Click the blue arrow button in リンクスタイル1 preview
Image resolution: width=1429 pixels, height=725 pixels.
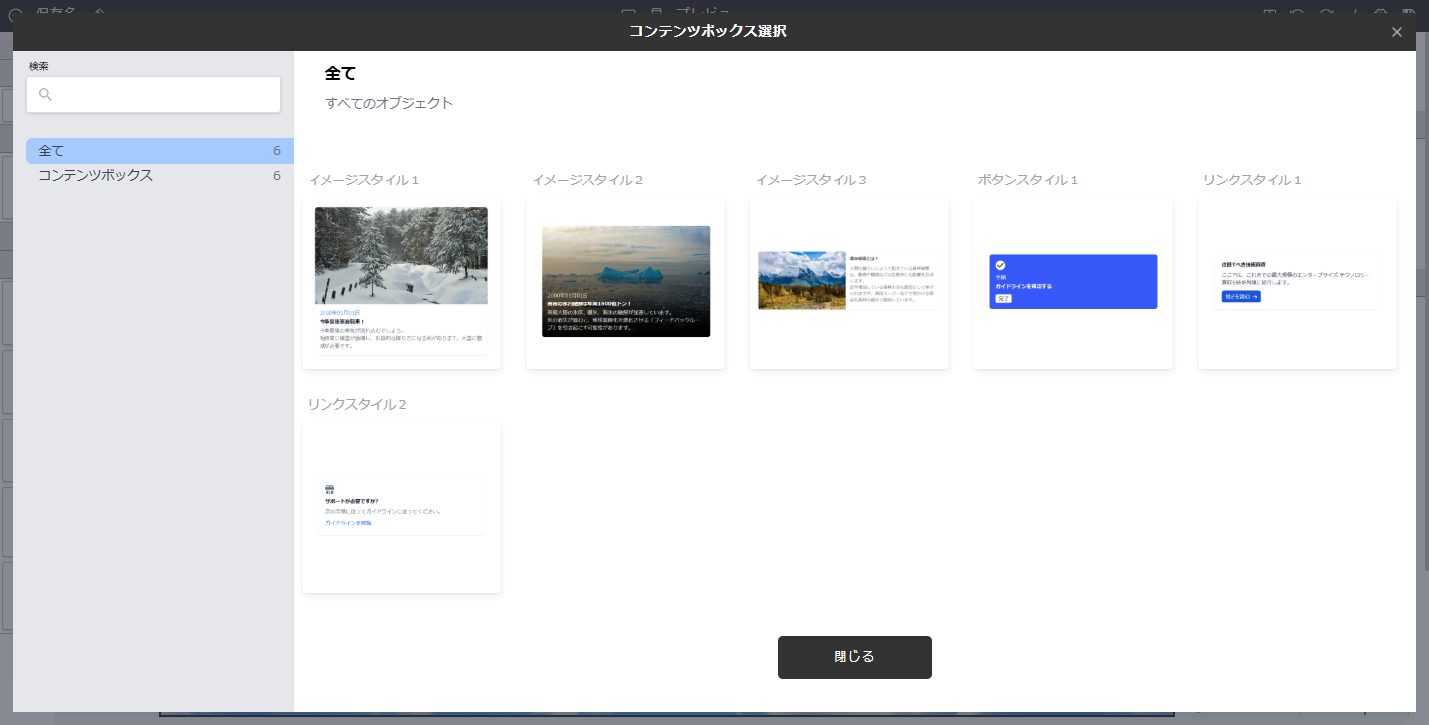pos(1240,297)
